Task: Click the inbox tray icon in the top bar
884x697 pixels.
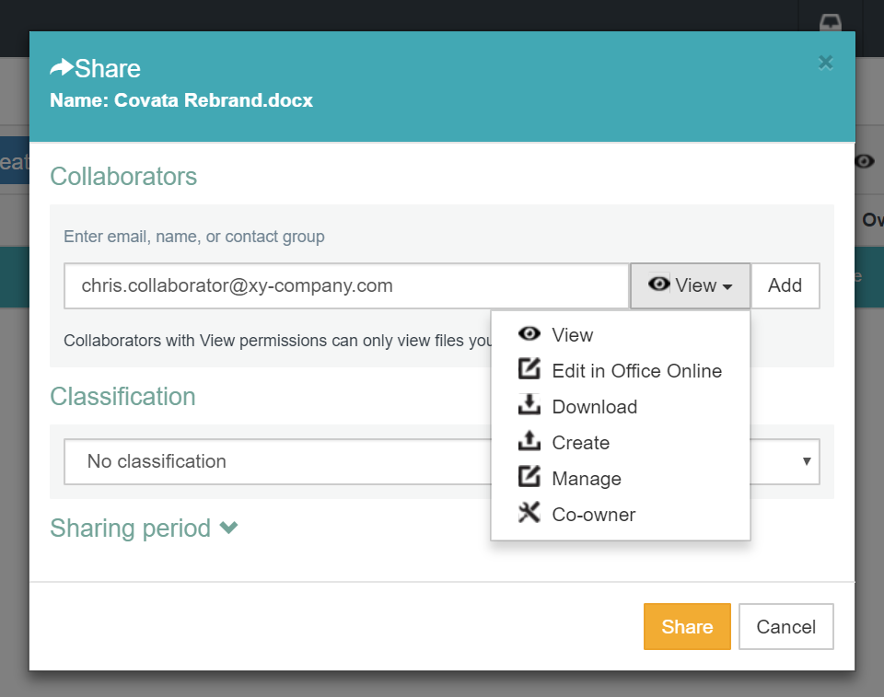Action: coord(830,22)
